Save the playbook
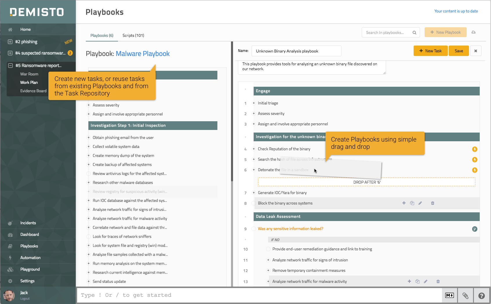Image resolution: width=491 pixels, height=304 pixels. click(459, 51)
